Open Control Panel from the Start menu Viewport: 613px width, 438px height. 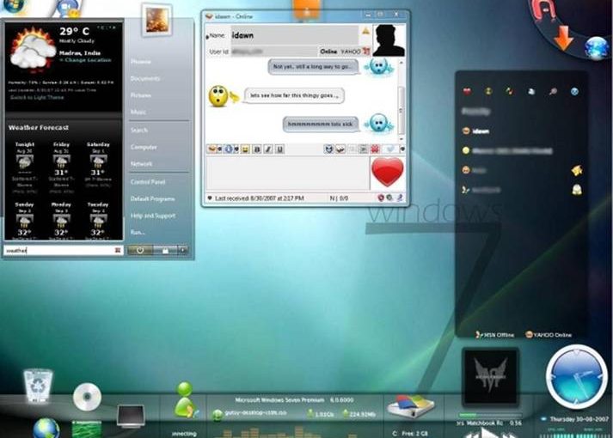tap(148, 181)
